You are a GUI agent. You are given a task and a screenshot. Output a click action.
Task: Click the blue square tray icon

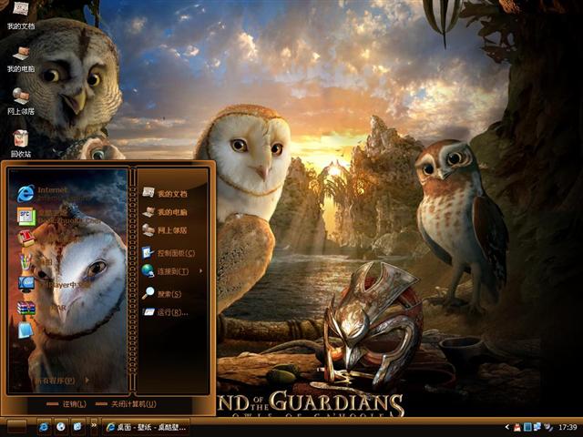(x=527, y=427)
